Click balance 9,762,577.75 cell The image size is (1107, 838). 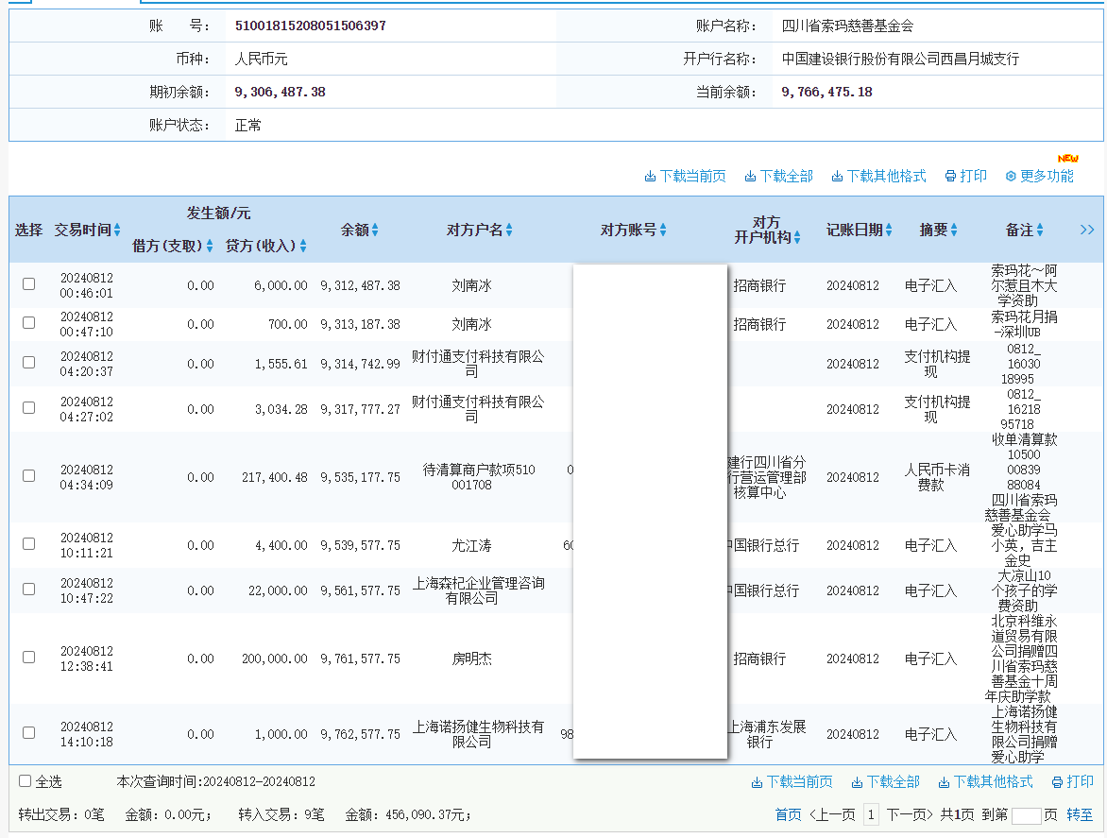[x=360, y=734]
